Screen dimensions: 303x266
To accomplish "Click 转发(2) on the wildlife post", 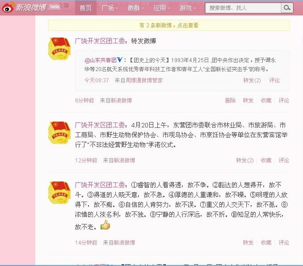I will point(245,160).
